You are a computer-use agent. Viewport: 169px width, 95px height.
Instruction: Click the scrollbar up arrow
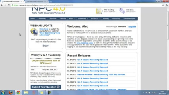pyautogui.click(x=168, y=9)
